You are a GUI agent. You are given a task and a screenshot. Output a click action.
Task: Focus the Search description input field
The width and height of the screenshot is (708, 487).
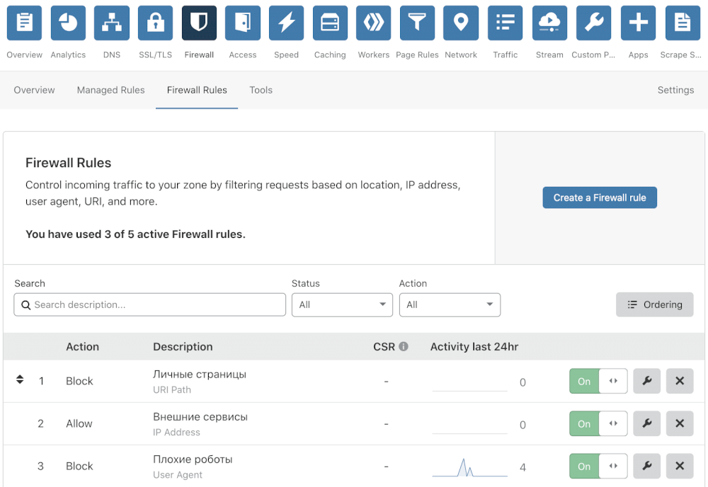coord(150,304)
